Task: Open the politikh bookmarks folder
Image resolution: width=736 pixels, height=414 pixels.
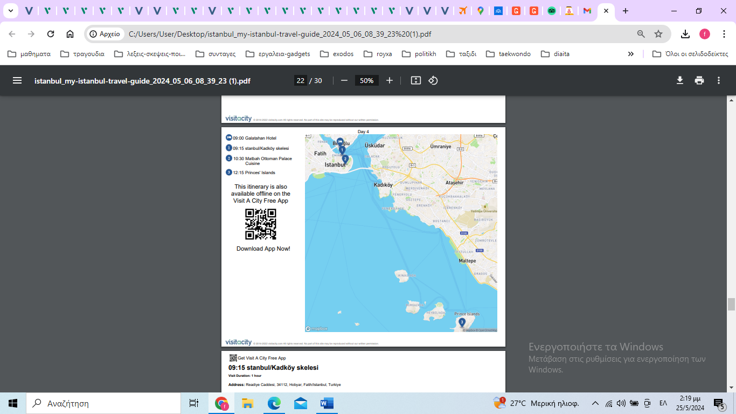Action: 419,54
